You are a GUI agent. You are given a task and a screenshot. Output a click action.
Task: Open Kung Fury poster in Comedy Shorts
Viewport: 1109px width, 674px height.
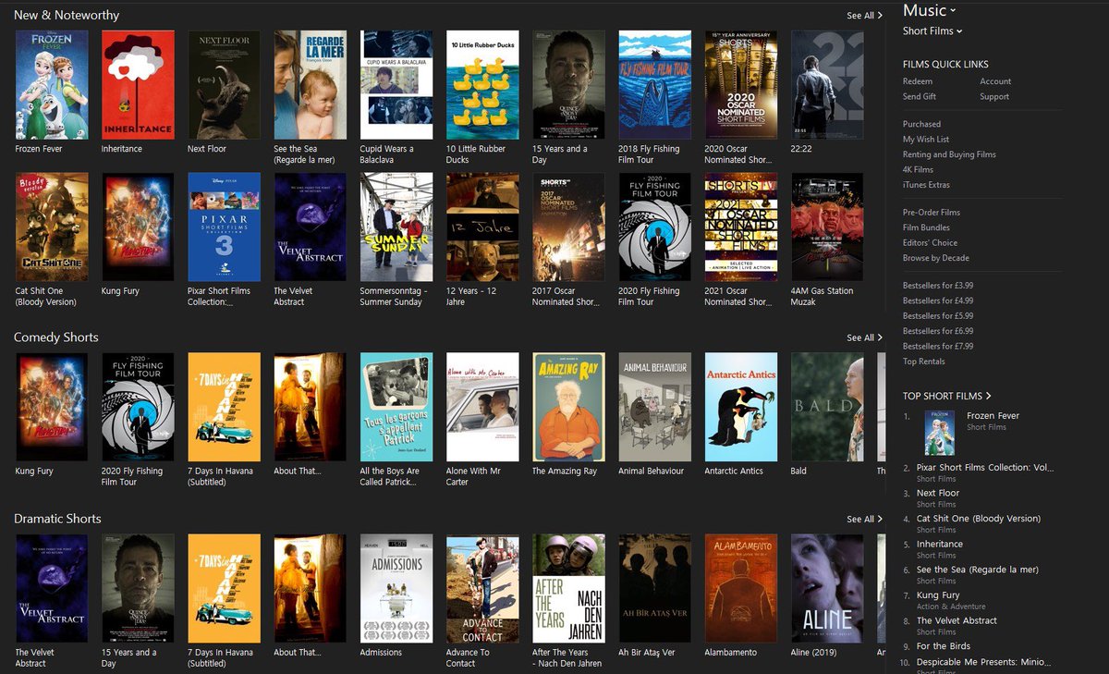coord(52,407)
